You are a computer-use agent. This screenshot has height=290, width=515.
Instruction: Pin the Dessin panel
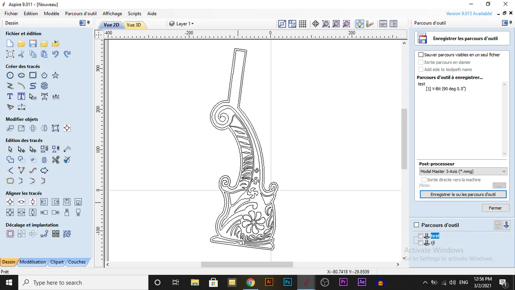(89, 23)
